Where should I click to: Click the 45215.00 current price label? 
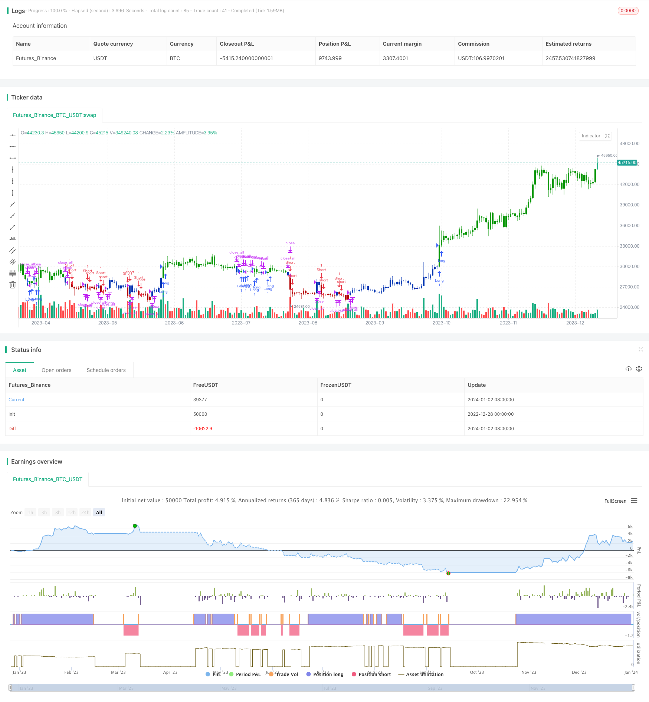(627, 163)
